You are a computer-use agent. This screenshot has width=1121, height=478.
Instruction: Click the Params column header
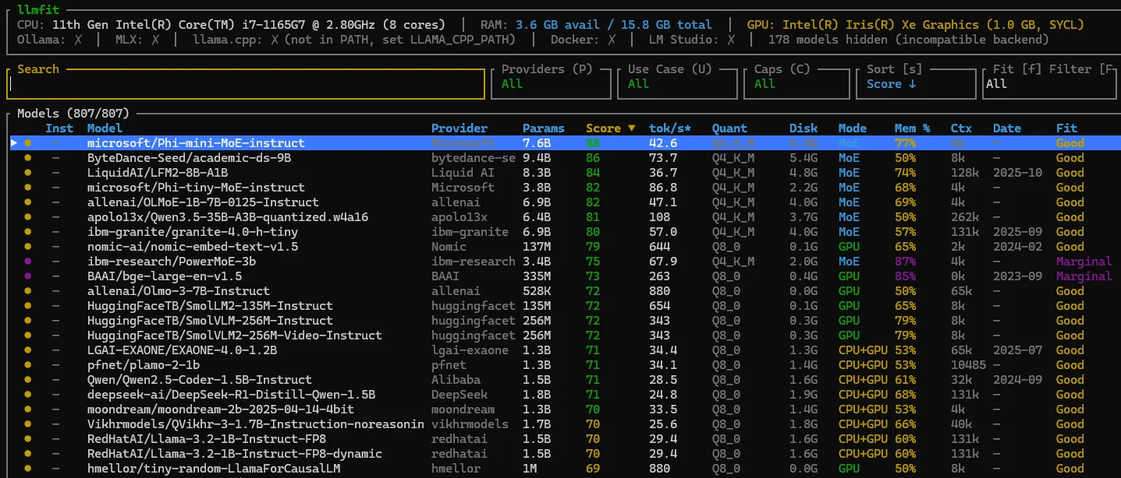click(x=544, y=128)
